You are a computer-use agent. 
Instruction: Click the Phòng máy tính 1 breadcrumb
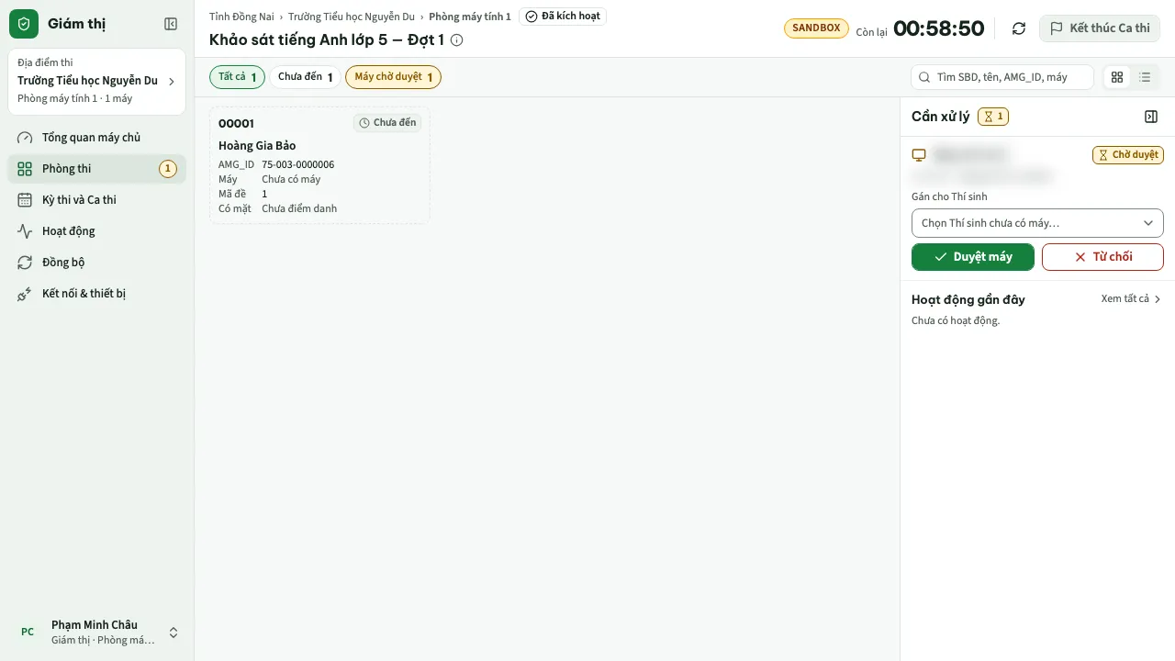(x=470, y=17)
